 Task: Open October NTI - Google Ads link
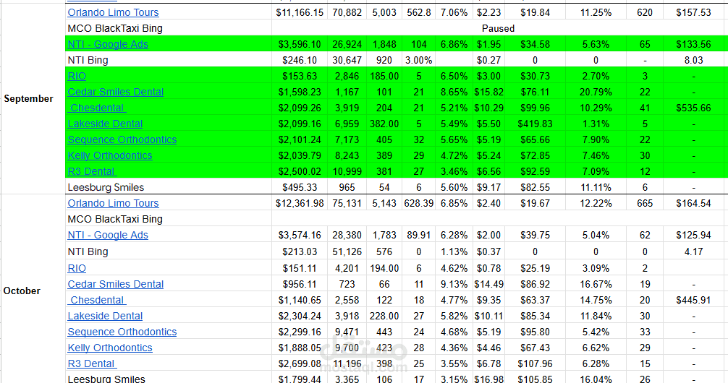(108, 235)
